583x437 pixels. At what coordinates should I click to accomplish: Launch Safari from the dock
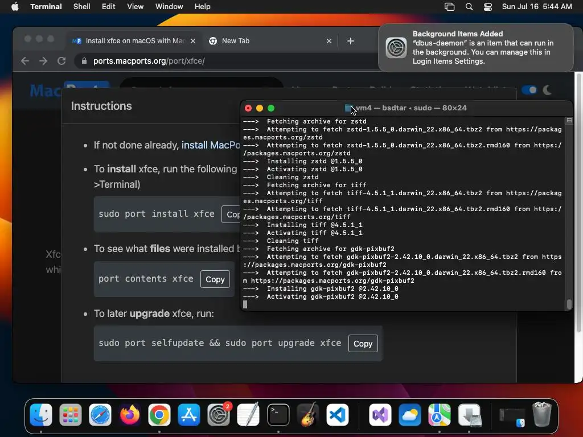(100, 415)
